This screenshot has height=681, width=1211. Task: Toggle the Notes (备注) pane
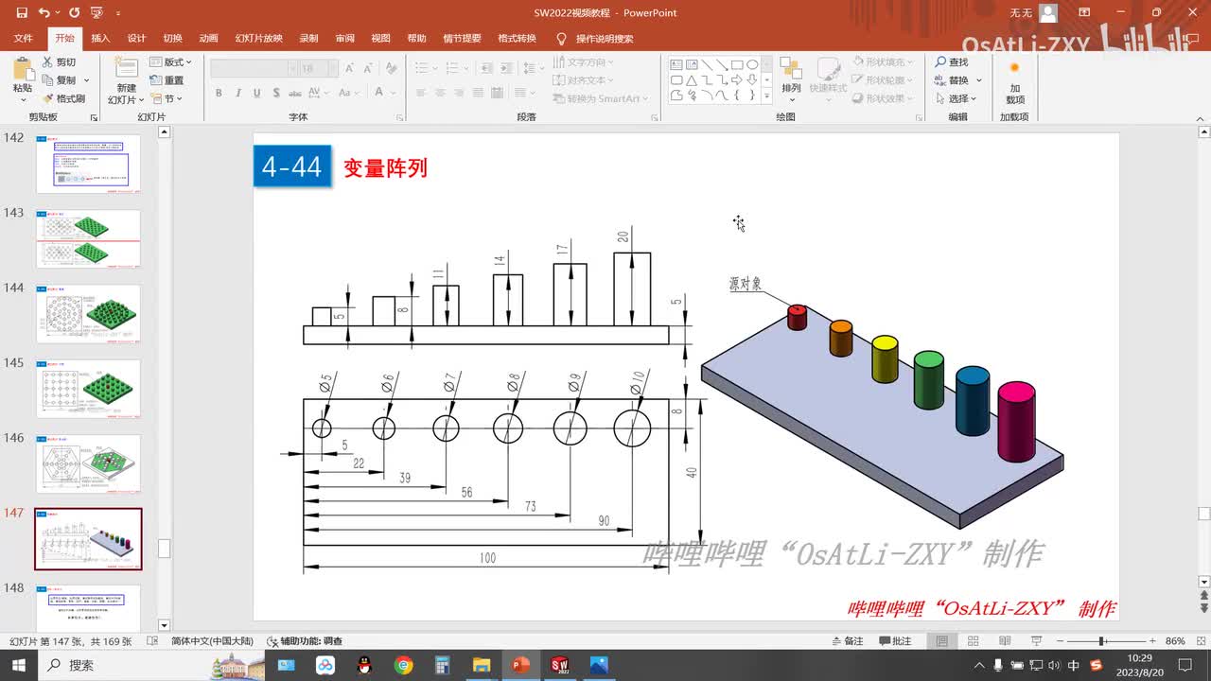tap(847, 640)
